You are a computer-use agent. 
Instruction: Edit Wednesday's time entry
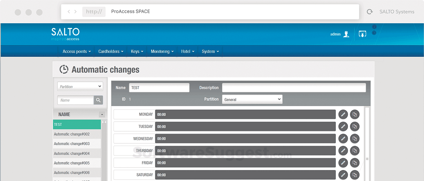pyautogui.click(x=343, y=138)
